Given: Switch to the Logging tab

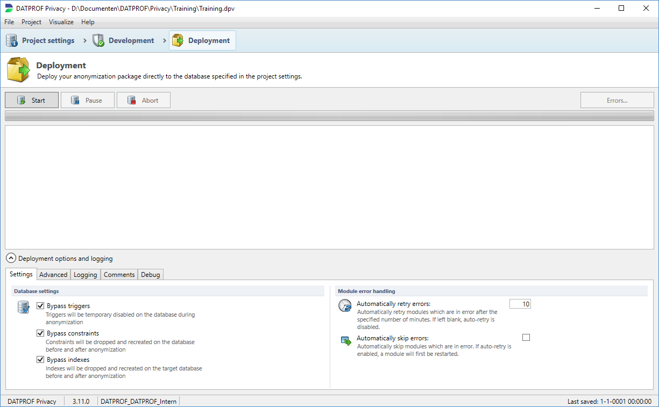Looking at the screenshot, I should 86,275.
